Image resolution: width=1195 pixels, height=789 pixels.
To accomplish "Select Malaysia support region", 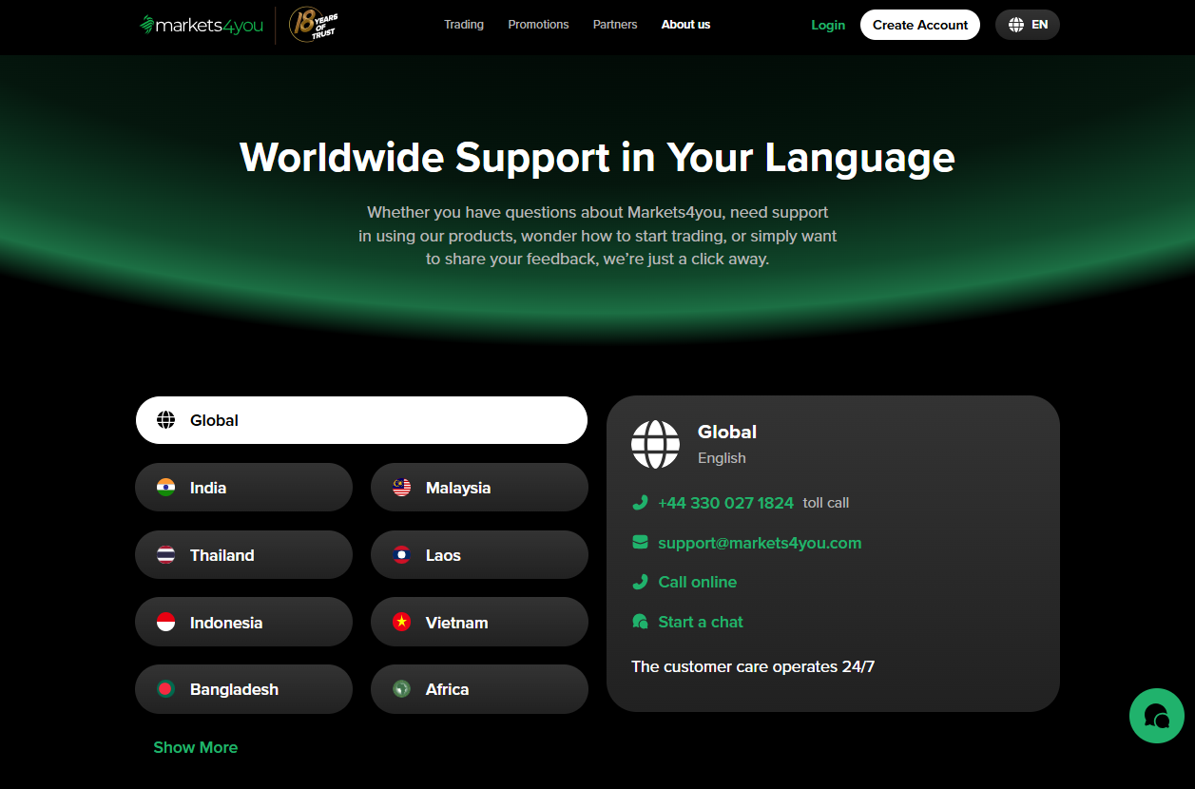I will pyautogui.click(x=479, y=488).
